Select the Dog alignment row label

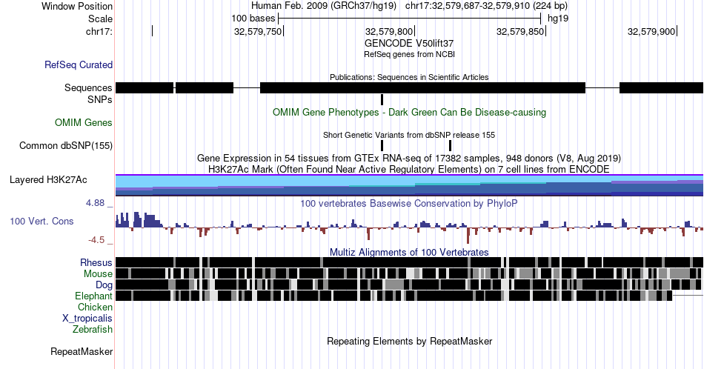point(104,285)
